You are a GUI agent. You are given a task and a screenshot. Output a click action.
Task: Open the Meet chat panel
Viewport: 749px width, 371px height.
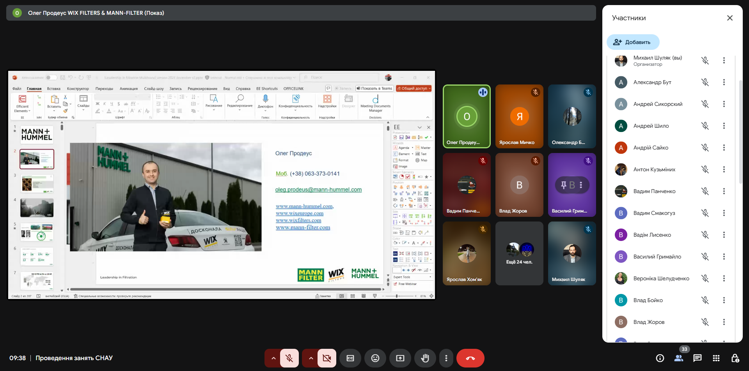point(698,358)
